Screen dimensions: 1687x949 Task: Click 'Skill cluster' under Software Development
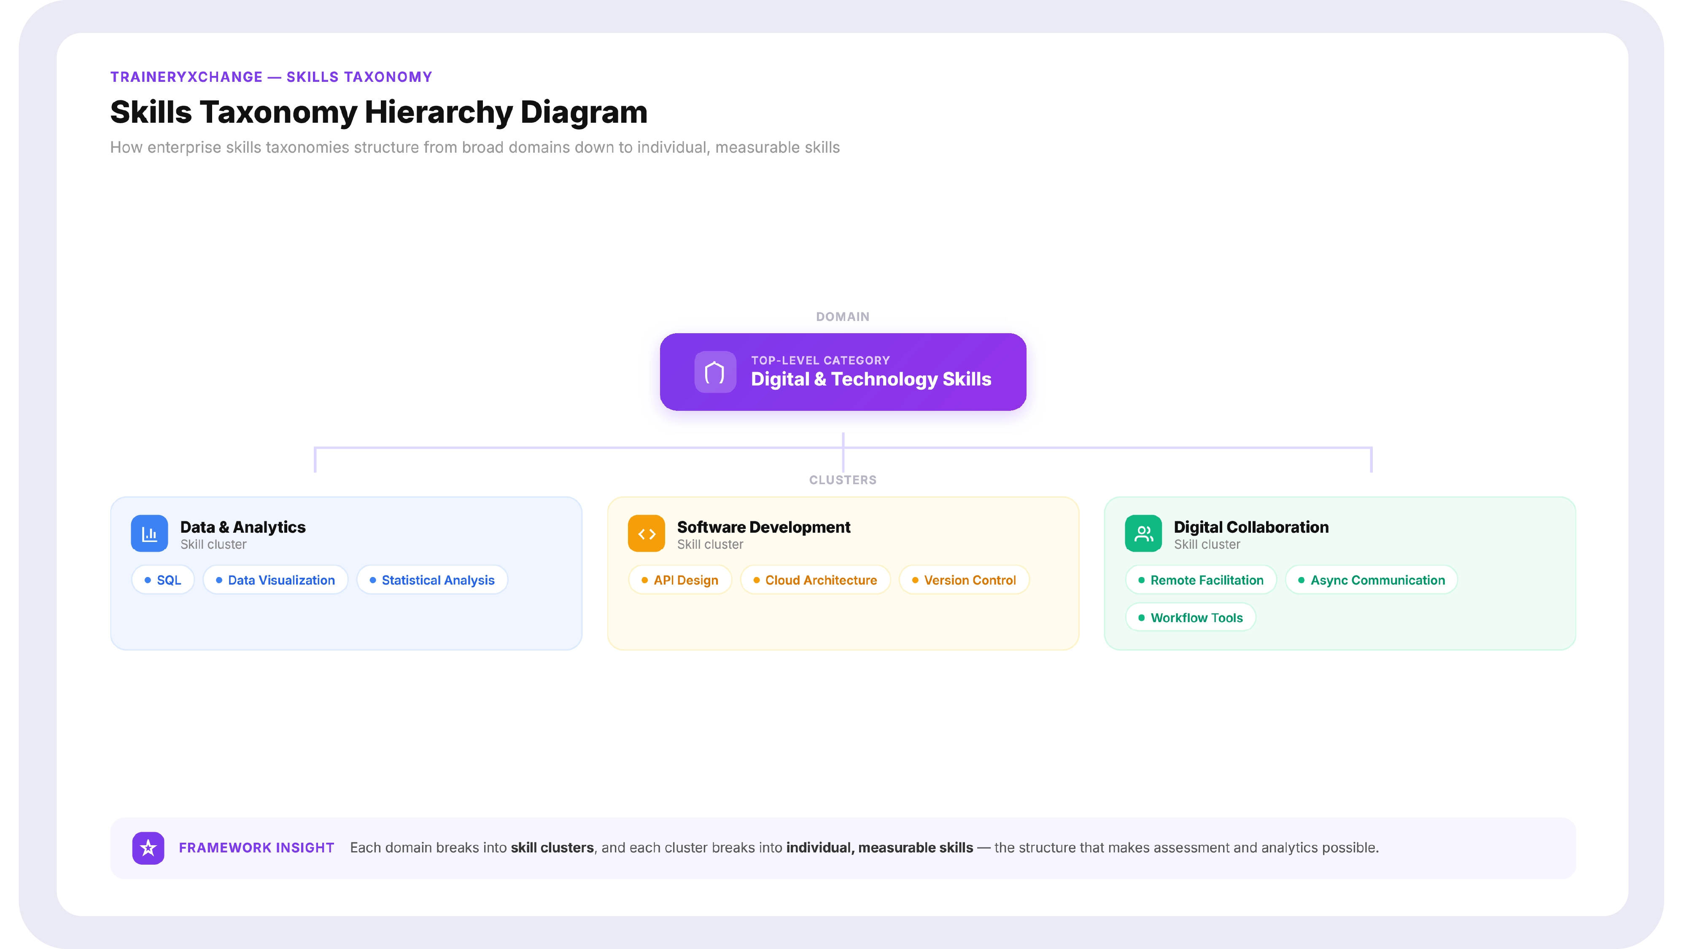click(x=710, y=545)
